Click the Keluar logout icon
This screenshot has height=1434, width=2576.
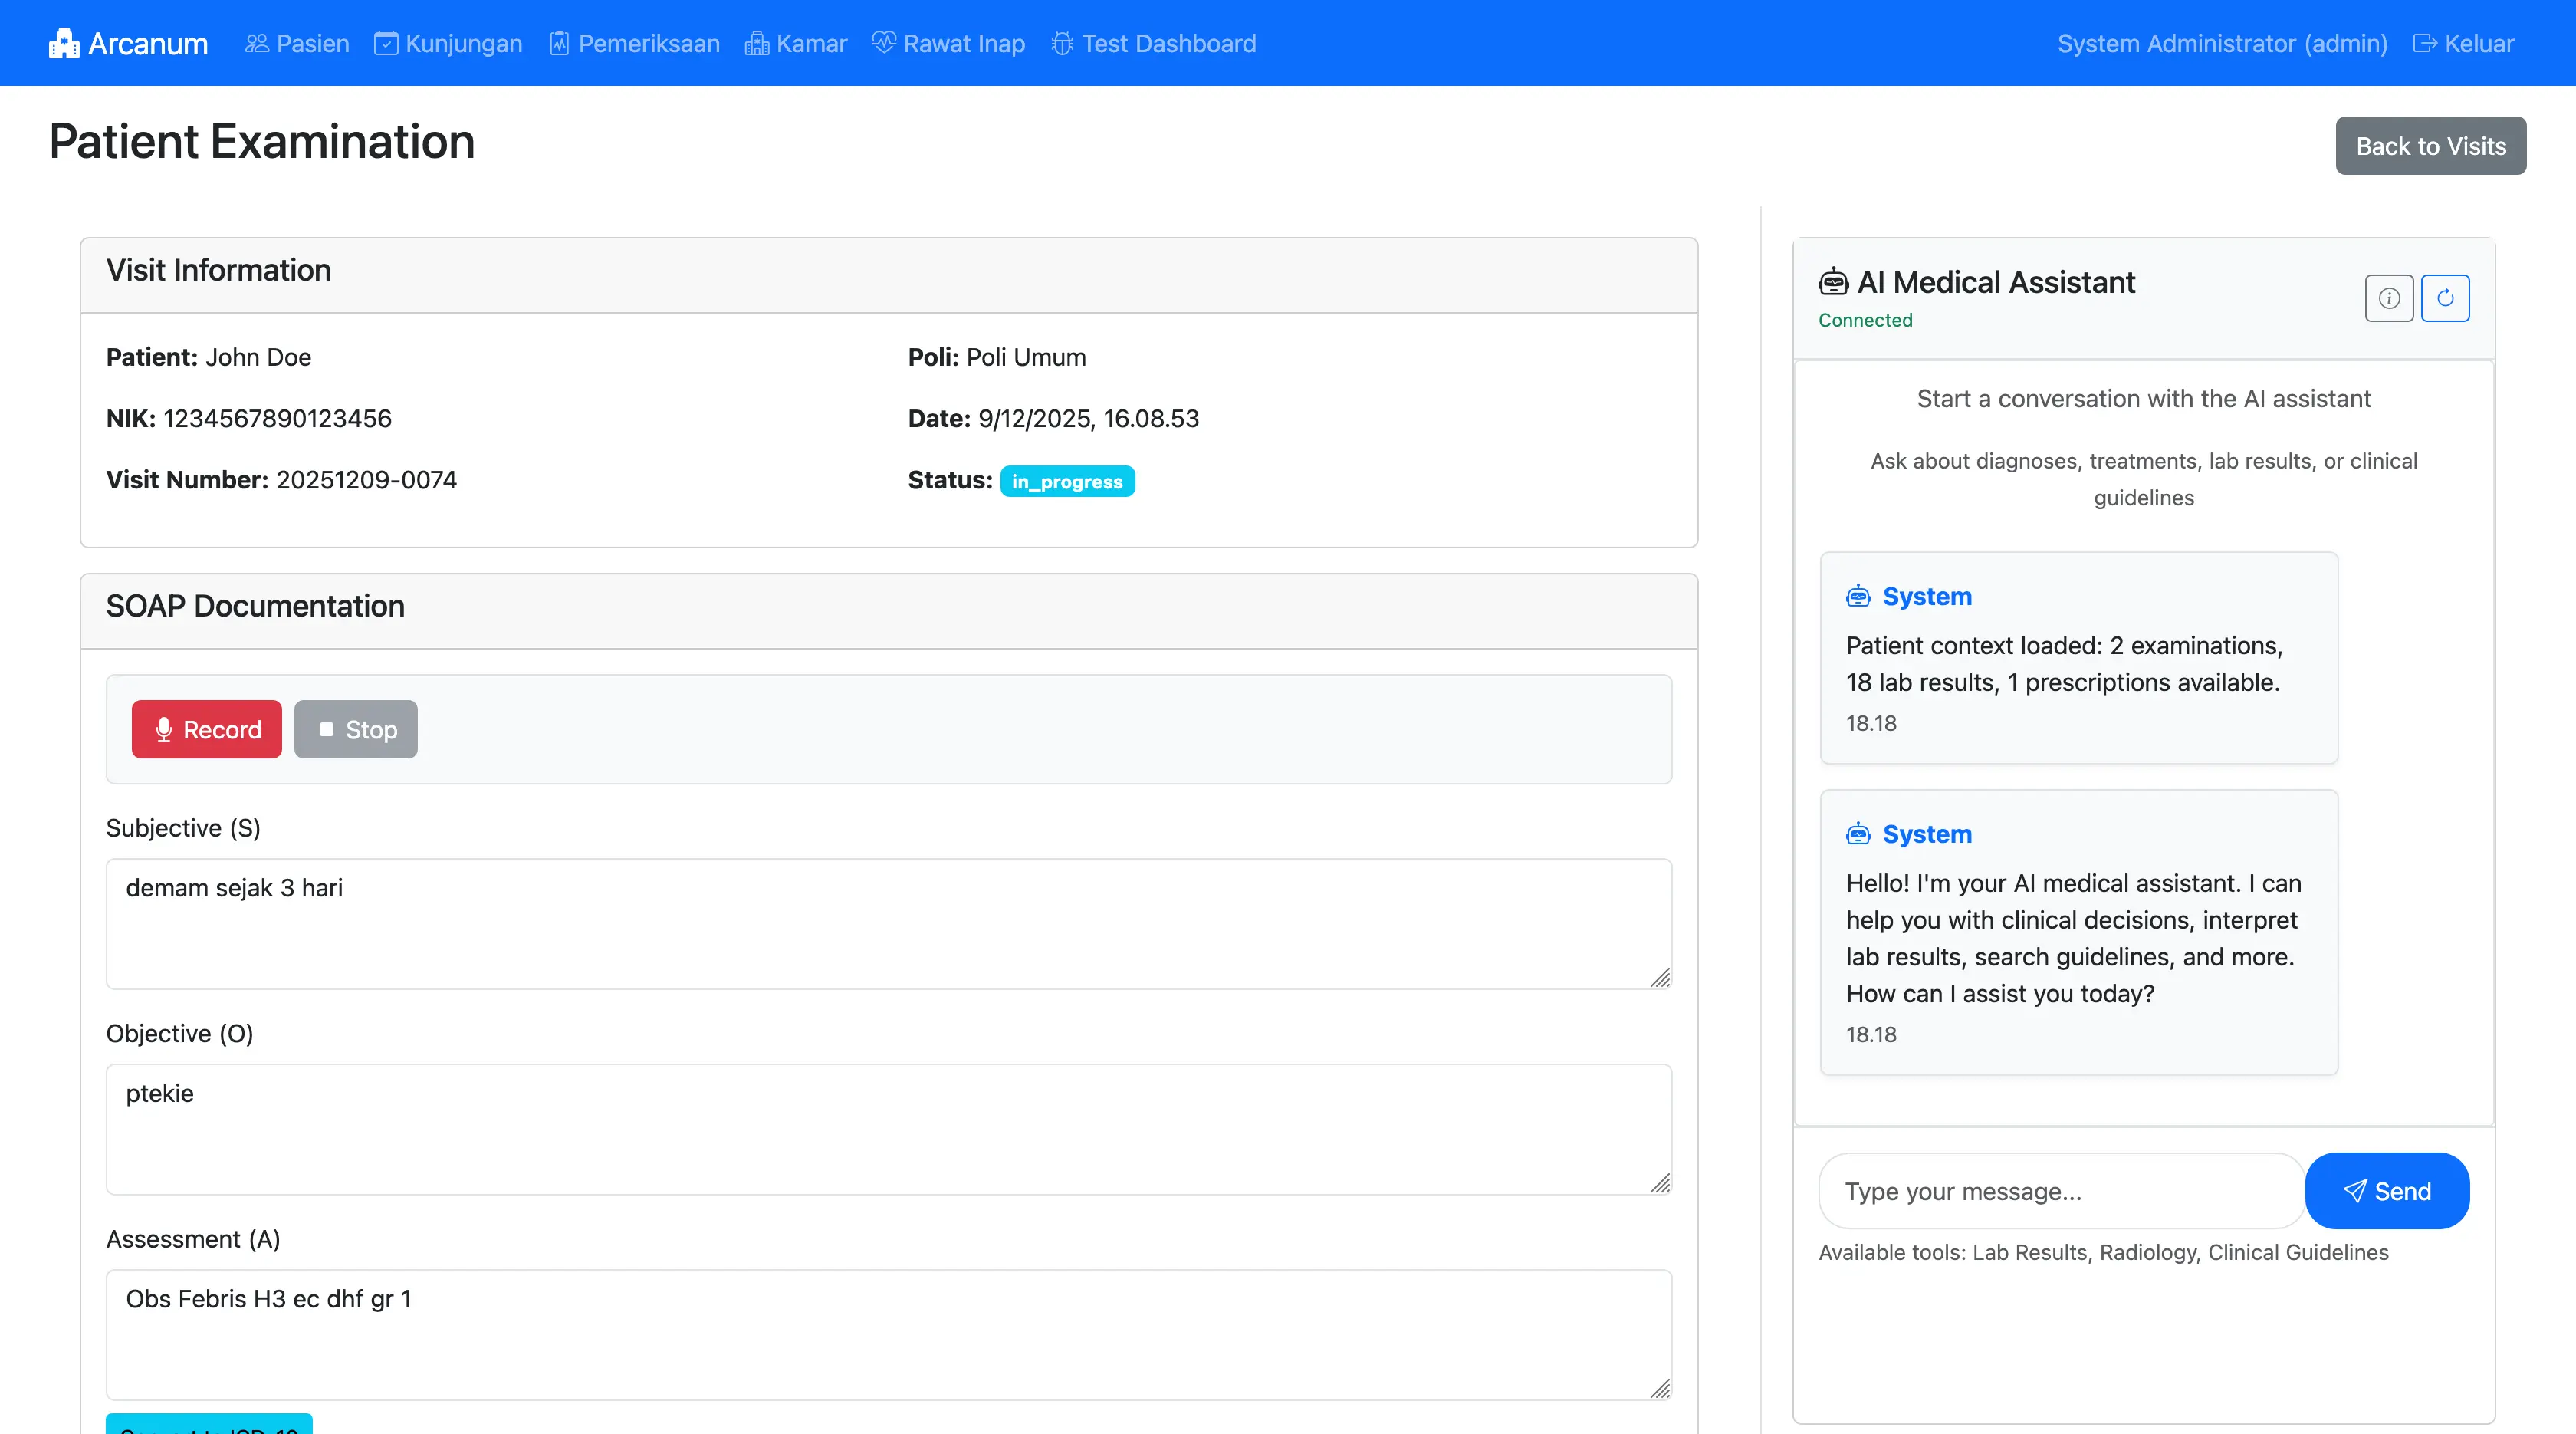2424,44
